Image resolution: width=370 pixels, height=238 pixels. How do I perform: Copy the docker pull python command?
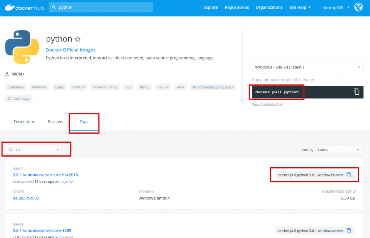356,92
